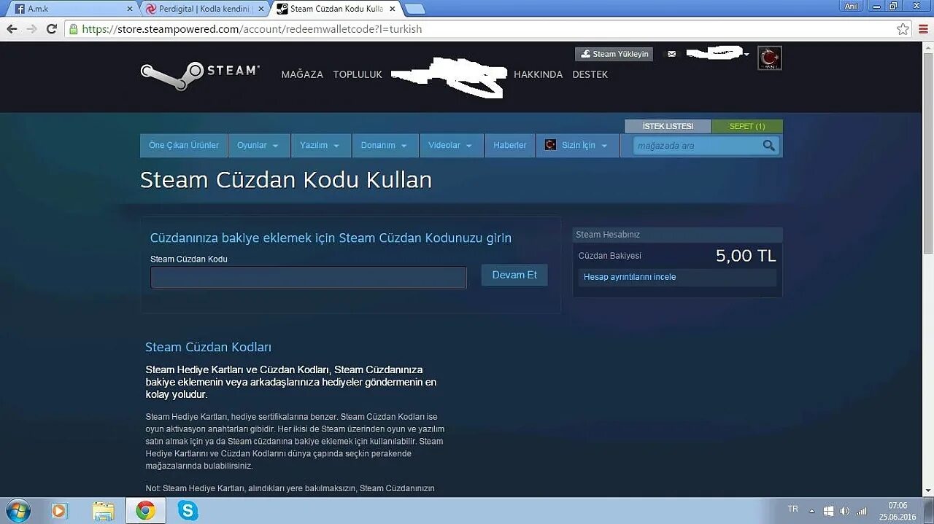The height and width of the screenshot is (524, 934).
Task: Open HAKKINDA page
Action: [538, 74]
